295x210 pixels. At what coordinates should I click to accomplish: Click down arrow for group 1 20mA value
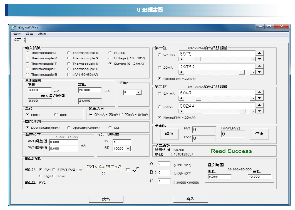tap(259, 71)
